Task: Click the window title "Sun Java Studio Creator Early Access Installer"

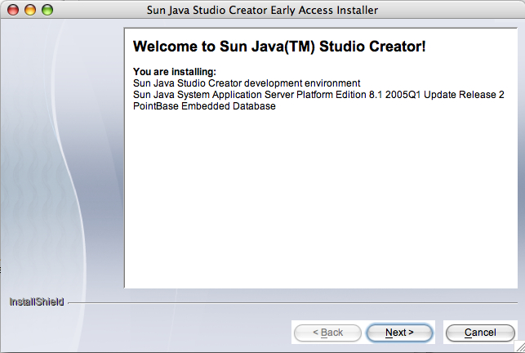Action: pyautogui.click(x=262, y=10)
